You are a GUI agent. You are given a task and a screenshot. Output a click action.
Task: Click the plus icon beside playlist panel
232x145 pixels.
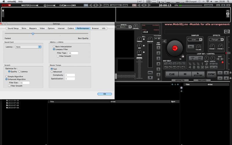pyautogui.click(x=182, y=91)
